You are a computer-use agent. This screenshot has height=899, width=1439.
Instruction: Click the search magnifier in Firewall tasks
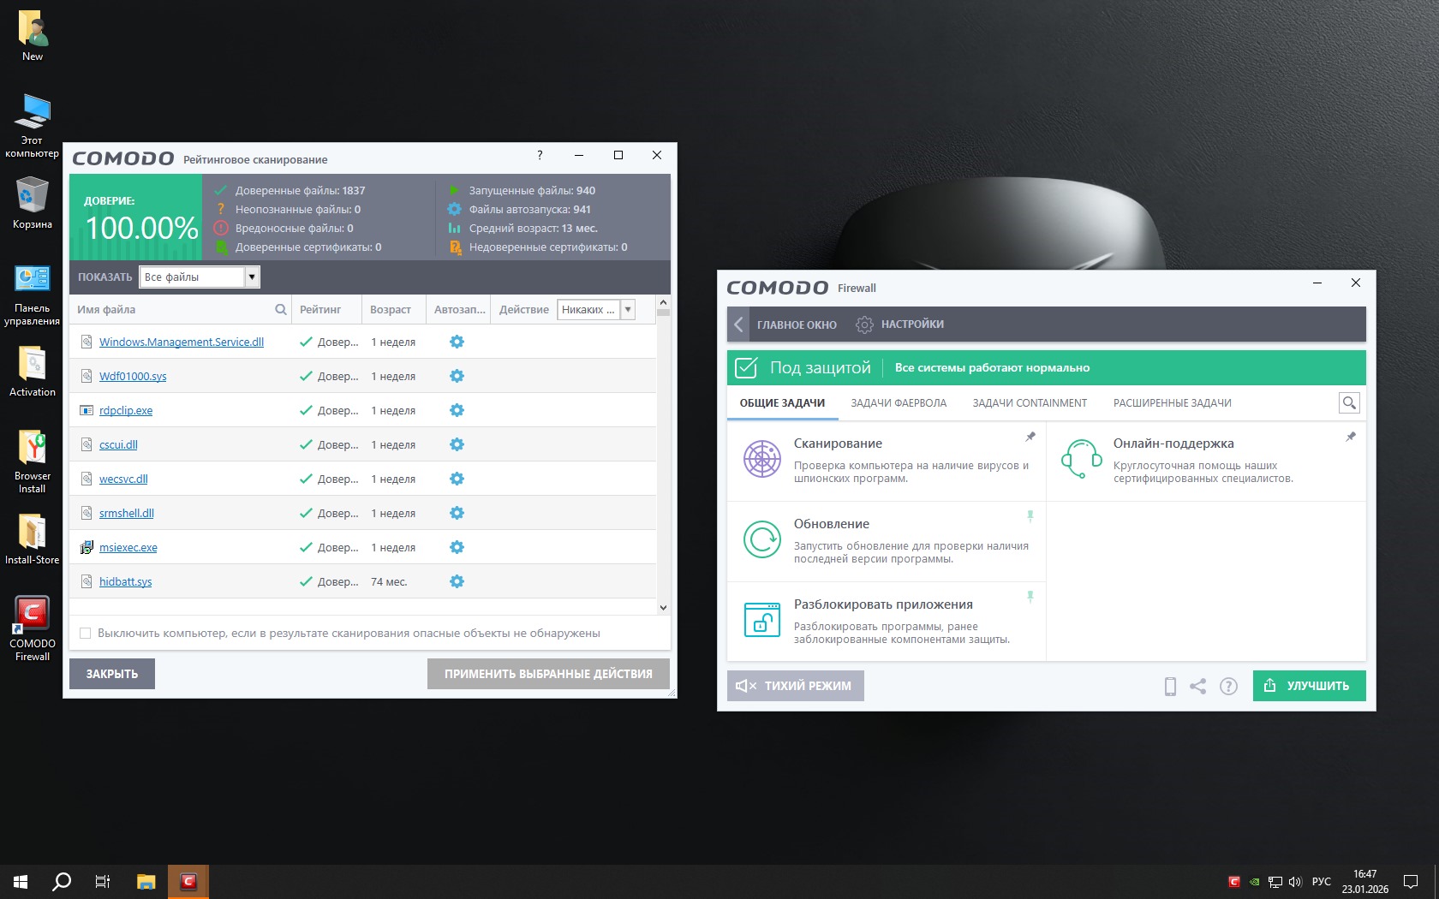pyautogui.click(x=1349, y=403)
